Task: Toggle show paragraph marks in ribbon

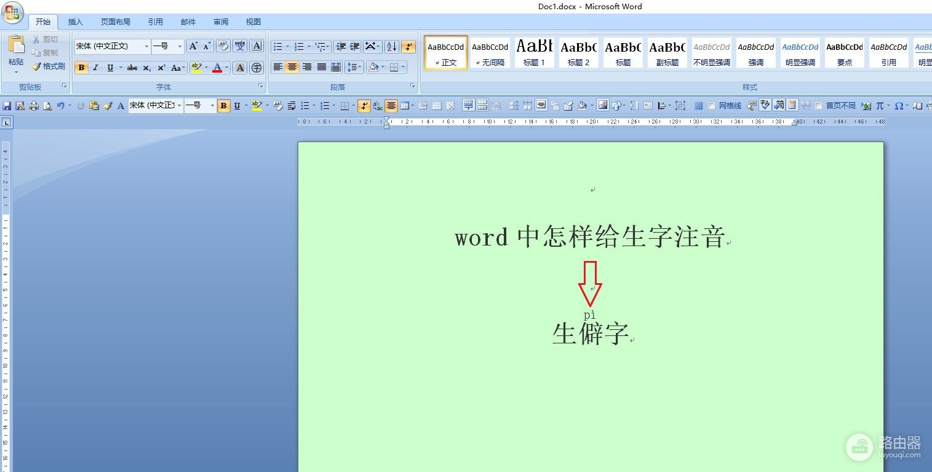Action: (x=408, y=47)
